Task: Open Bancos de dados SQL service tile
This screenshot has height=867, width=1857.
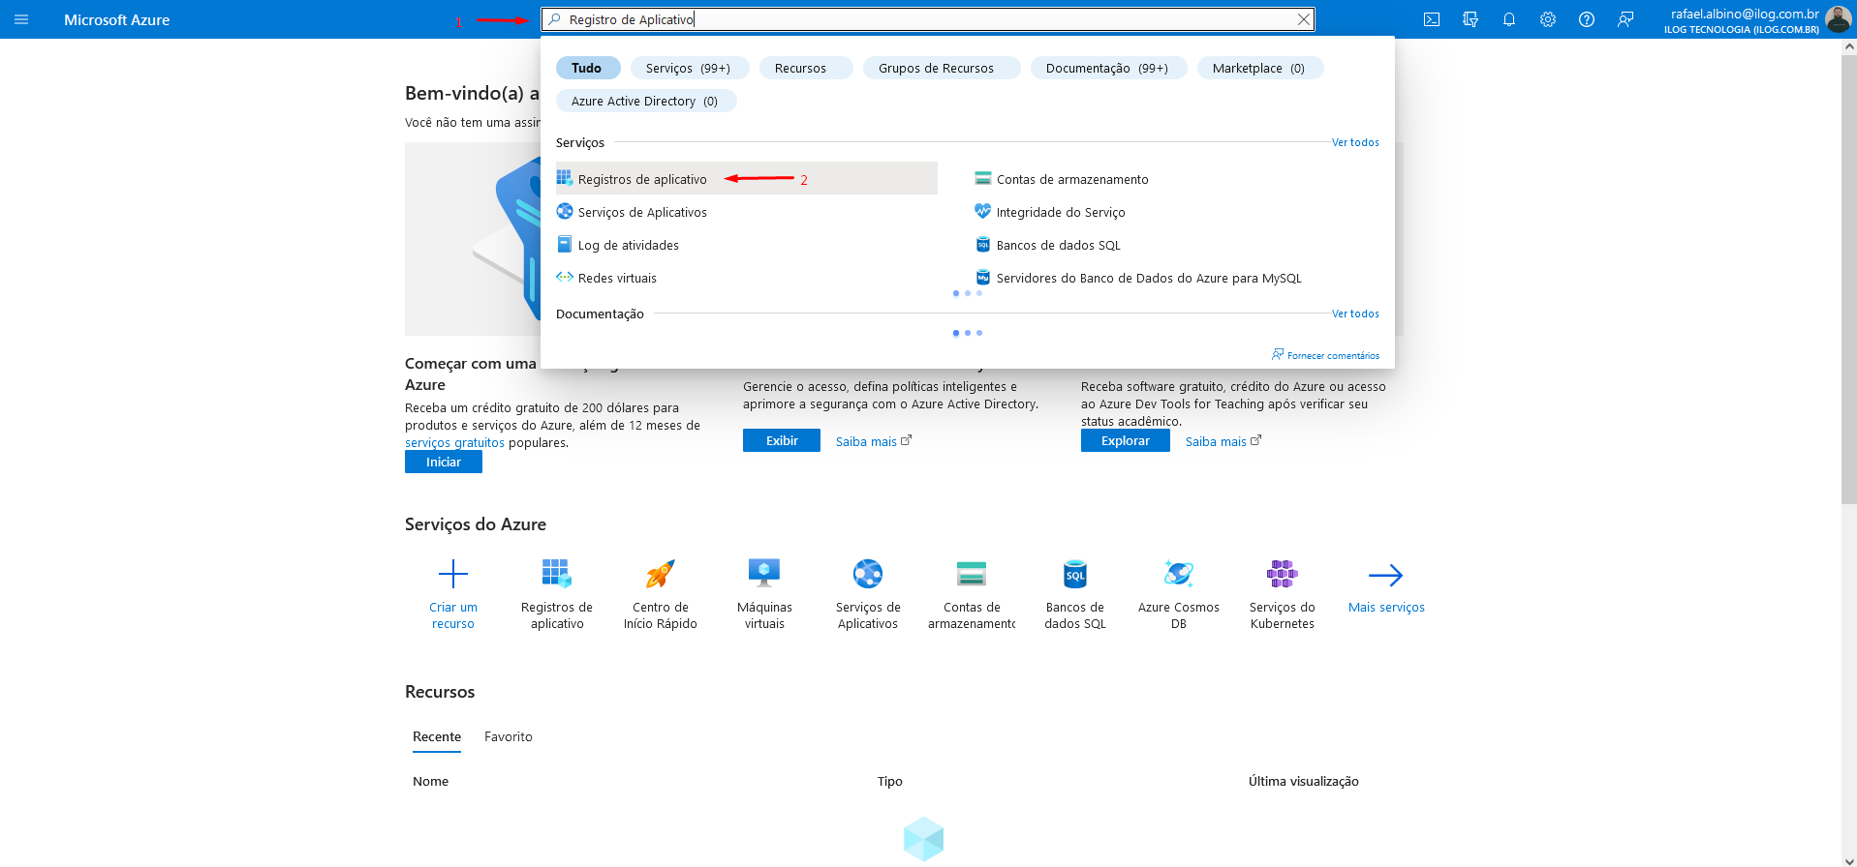Action: [x=1075, y=594]
